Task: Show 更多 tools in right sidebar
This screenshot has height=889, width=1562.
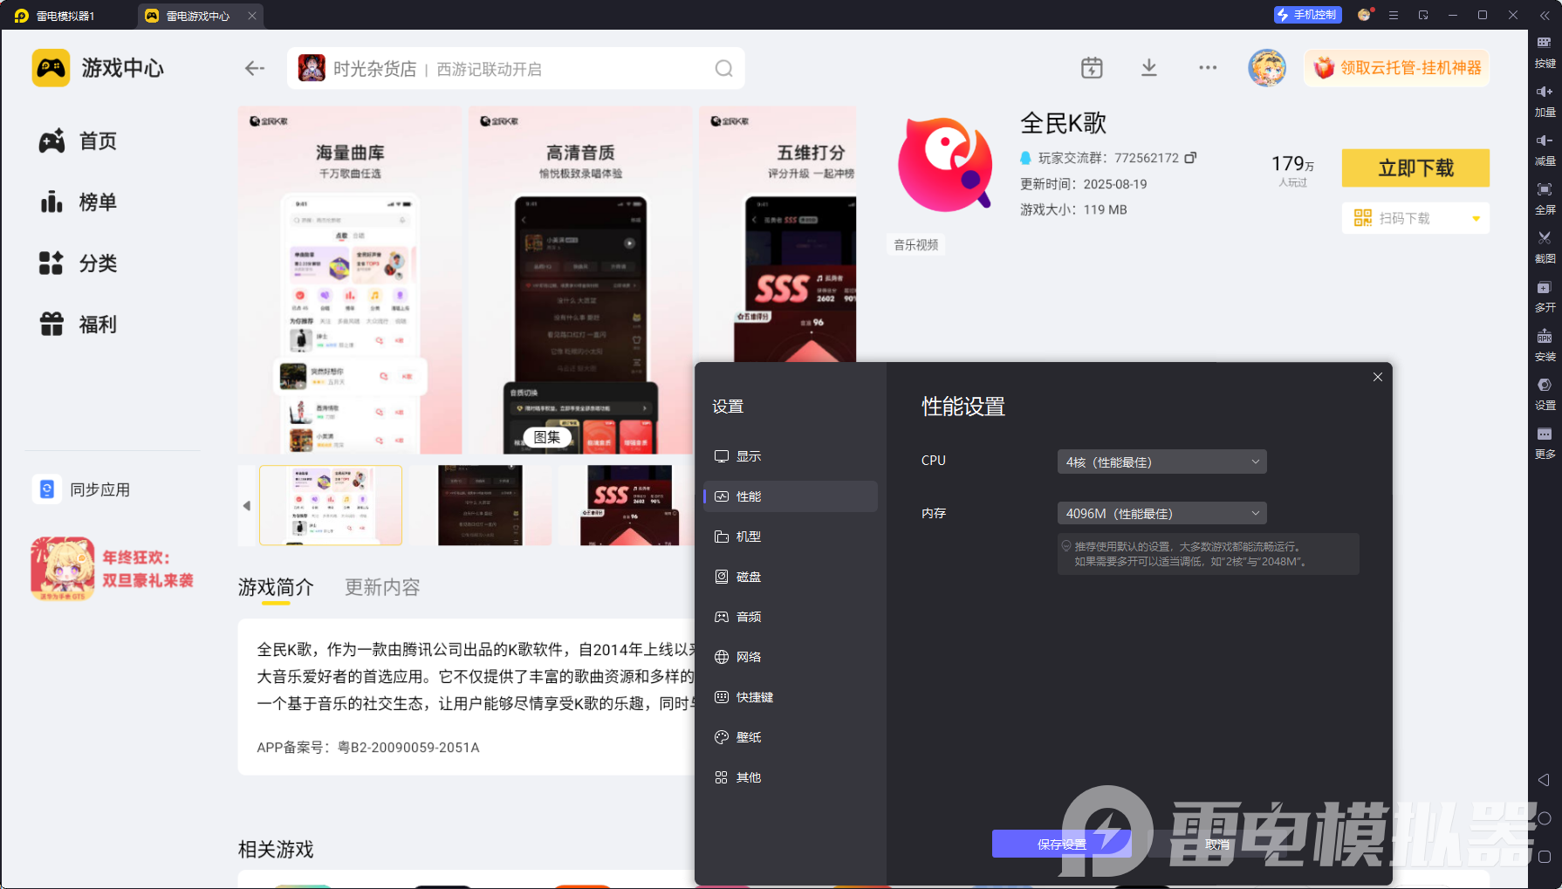Action: [1545, 443]
